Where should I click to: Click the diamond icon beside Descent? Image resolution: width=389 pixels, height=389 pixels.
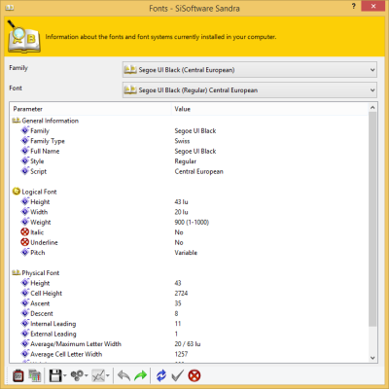tap(25, 313)
